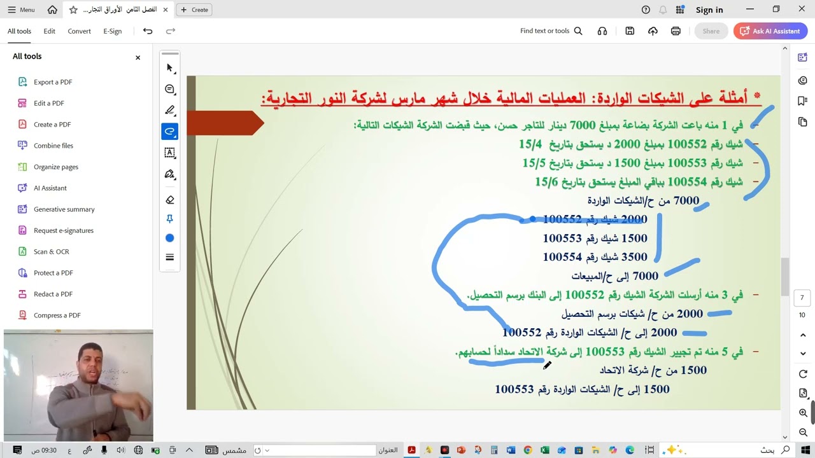Image resolution: width=815 pixels, height=458 pixels.
Task: Open the line thickness option
Action: point(169,257)
